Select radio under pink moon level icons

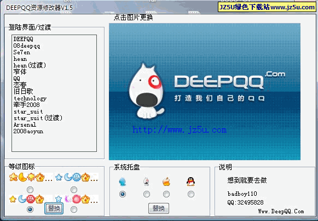[74, 209]
